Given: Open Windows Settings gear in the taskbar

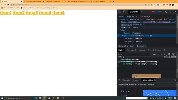Looking at the screenshot, I should [x=49, y=98].
